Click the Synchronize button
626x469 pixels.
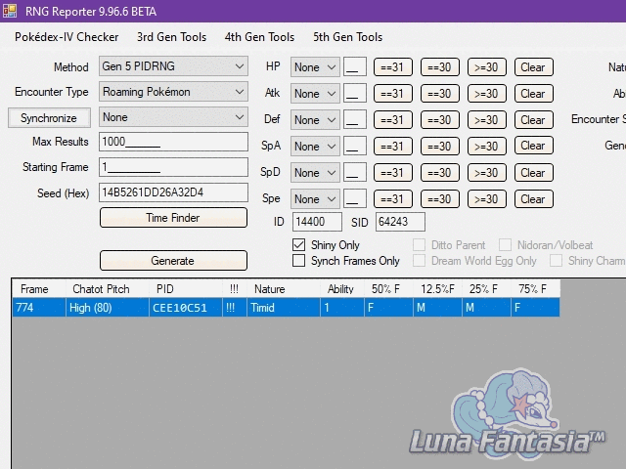(x=49, y=118)
